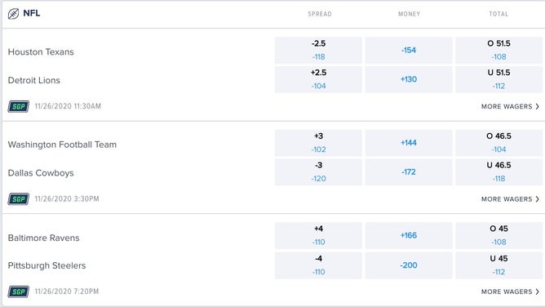Select Detroit Lions +130 moneyline
The width and height of the screenshot is (545, 307).
point(409,79)
